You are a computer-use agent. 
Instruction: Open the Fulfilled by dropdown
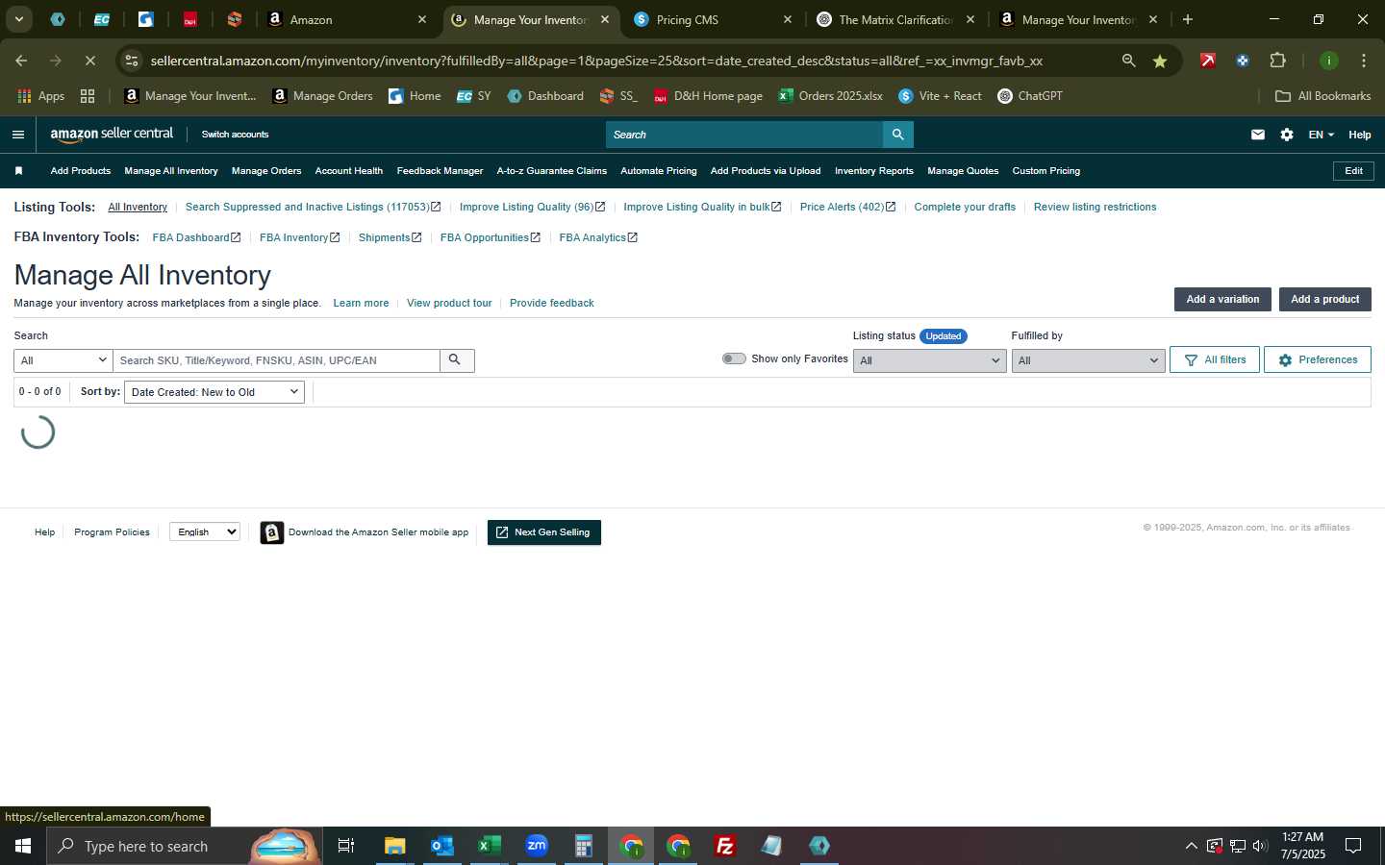click(x=1088, y=360)
